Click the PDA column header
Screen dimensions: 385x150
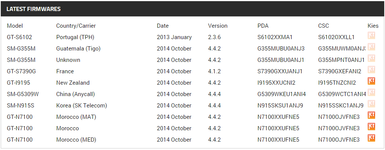263,26
